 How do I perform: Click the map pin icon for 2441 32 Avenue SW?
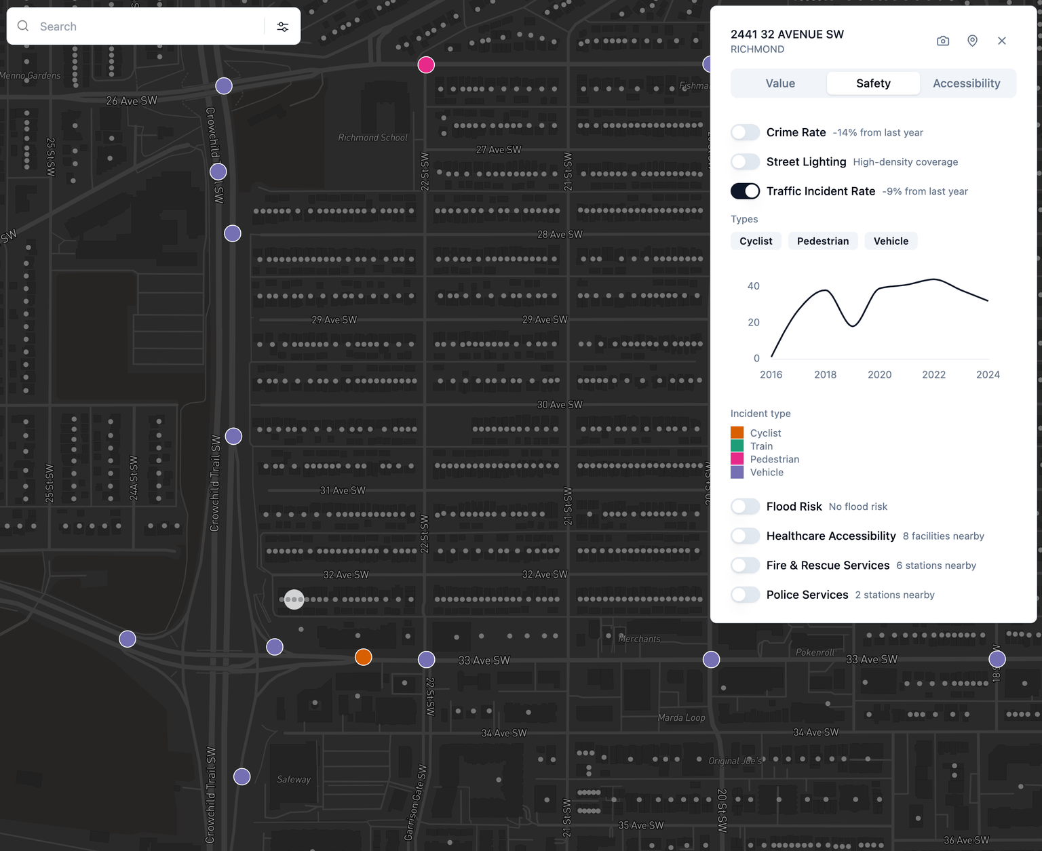point(972,41)
